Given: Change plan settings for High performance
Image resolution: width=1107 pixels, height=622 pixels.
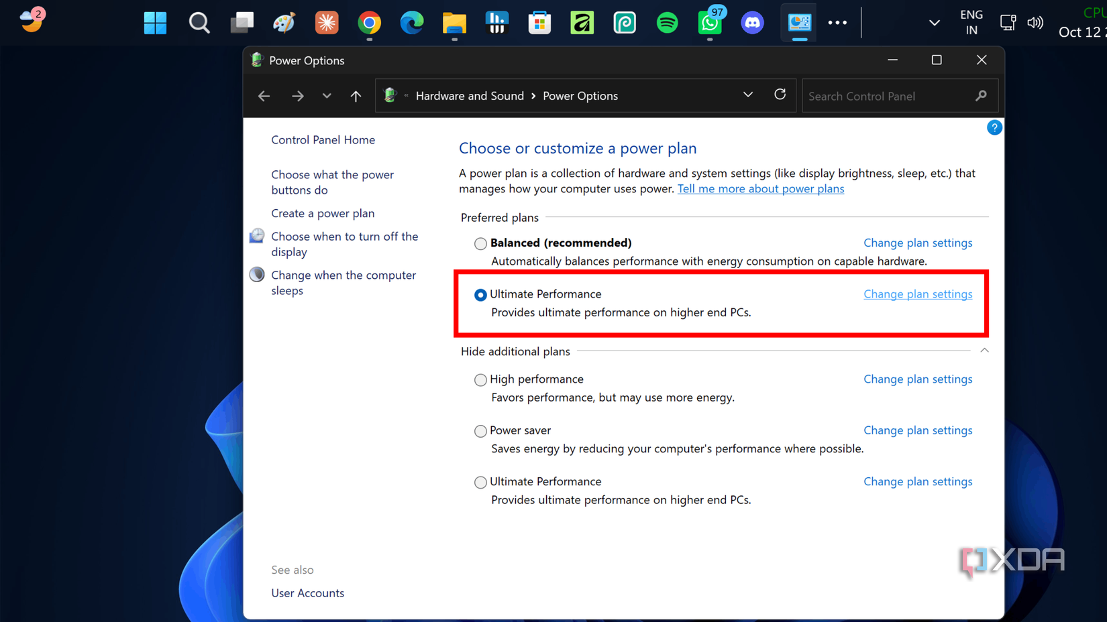Looking at the screenshot, I should [918, 379].
